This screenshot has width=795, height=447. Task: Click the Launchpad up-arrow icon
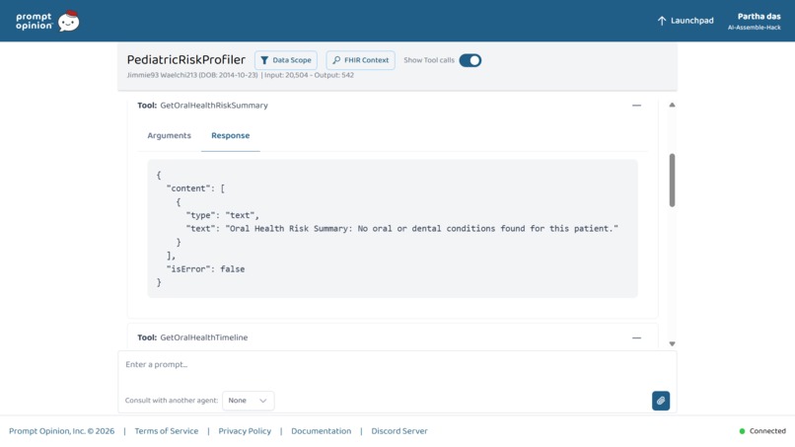pyautogui.click(x=662, y=21)
